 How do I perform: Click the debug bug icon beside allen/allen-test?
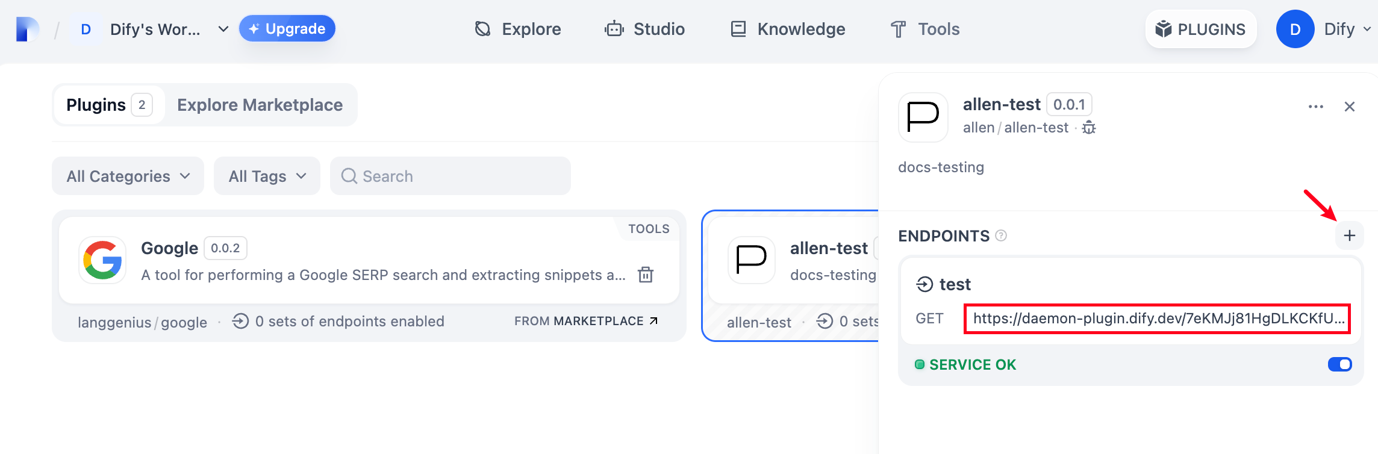click(1089, 128)
